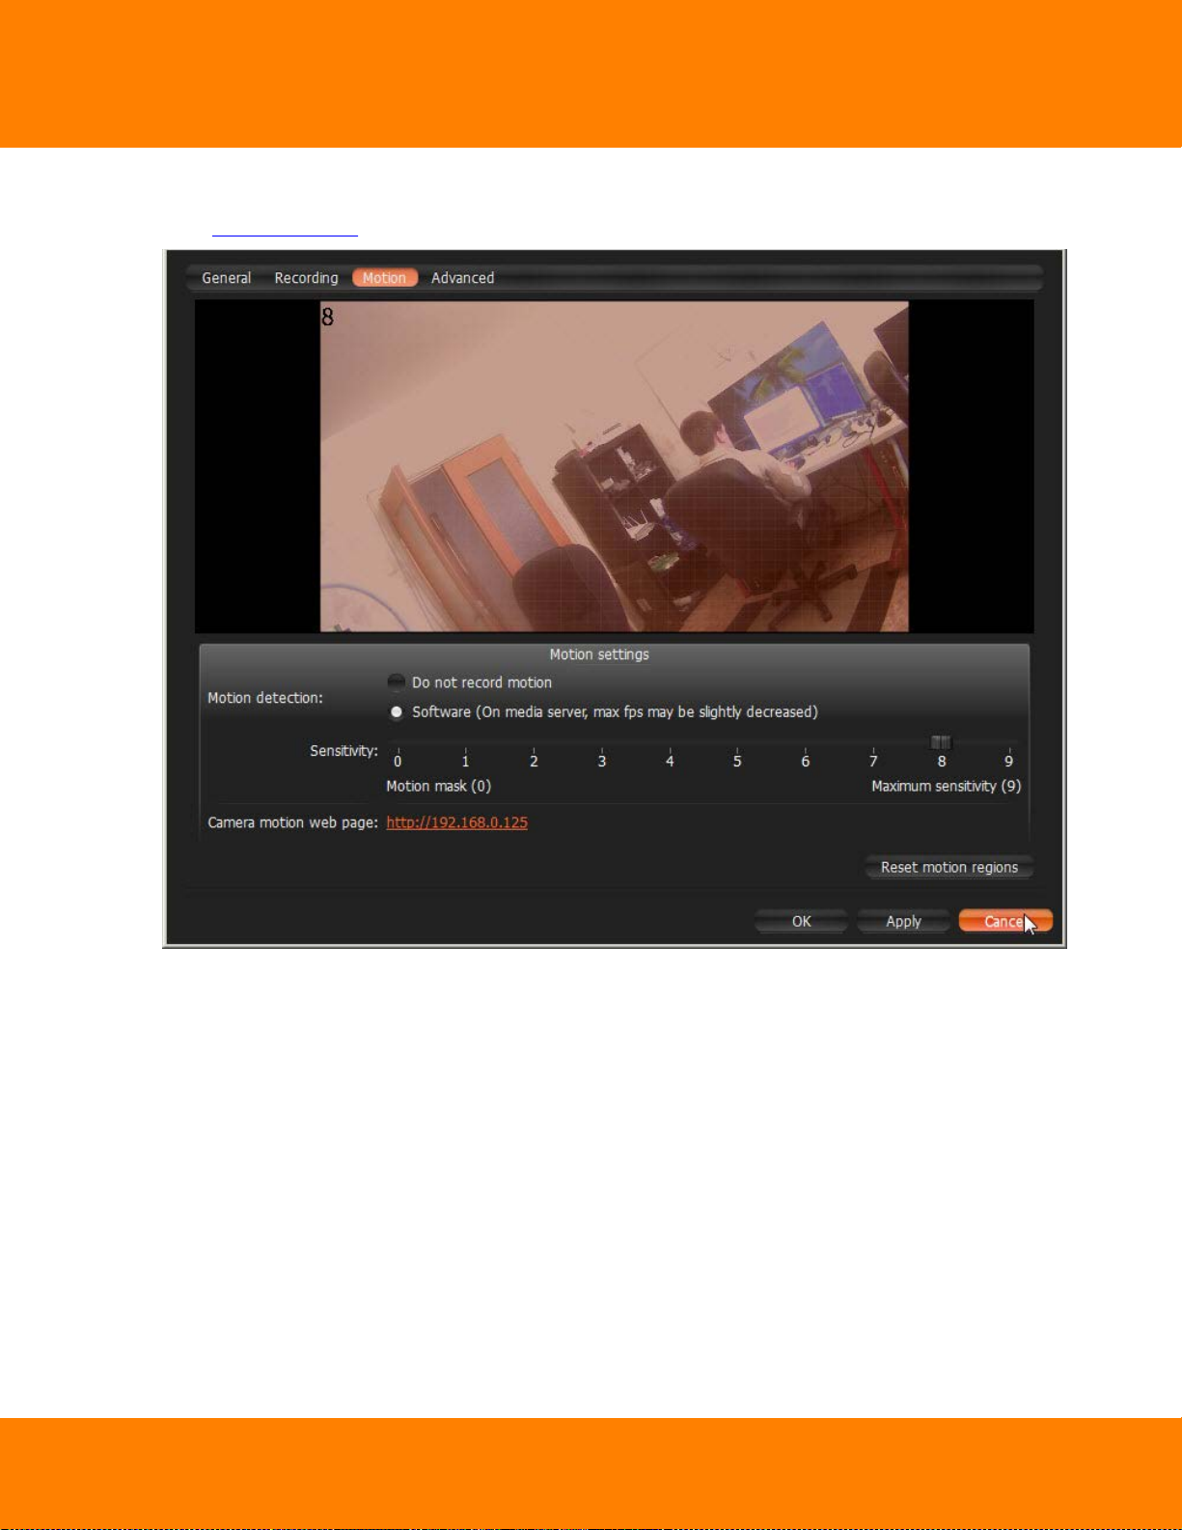Image resolution: width=1182 pixels, height=1530 pixels.
Task: Open the General tab
Action: 226,278
